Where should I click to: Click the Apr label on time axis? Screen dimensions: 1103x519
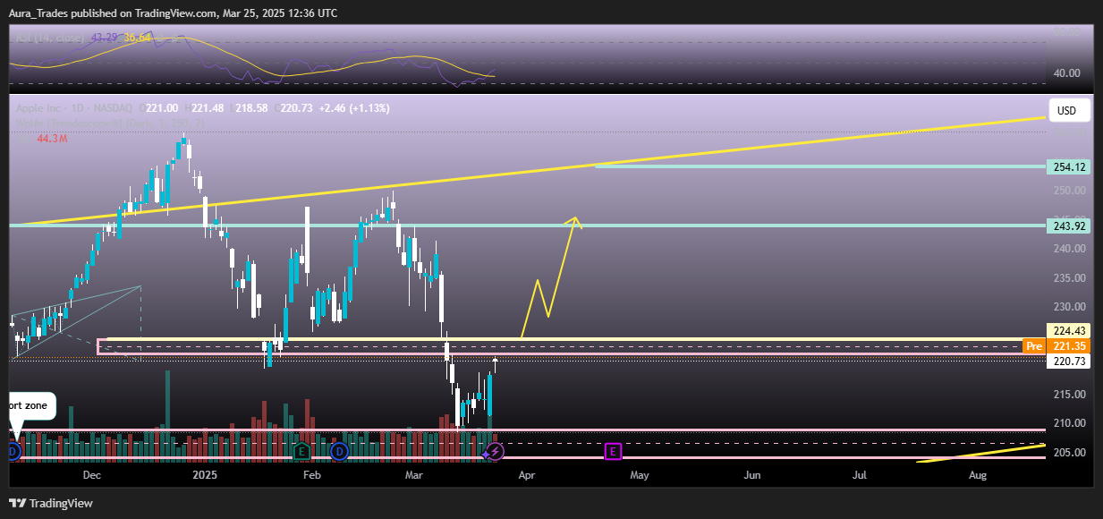(525, 474)
